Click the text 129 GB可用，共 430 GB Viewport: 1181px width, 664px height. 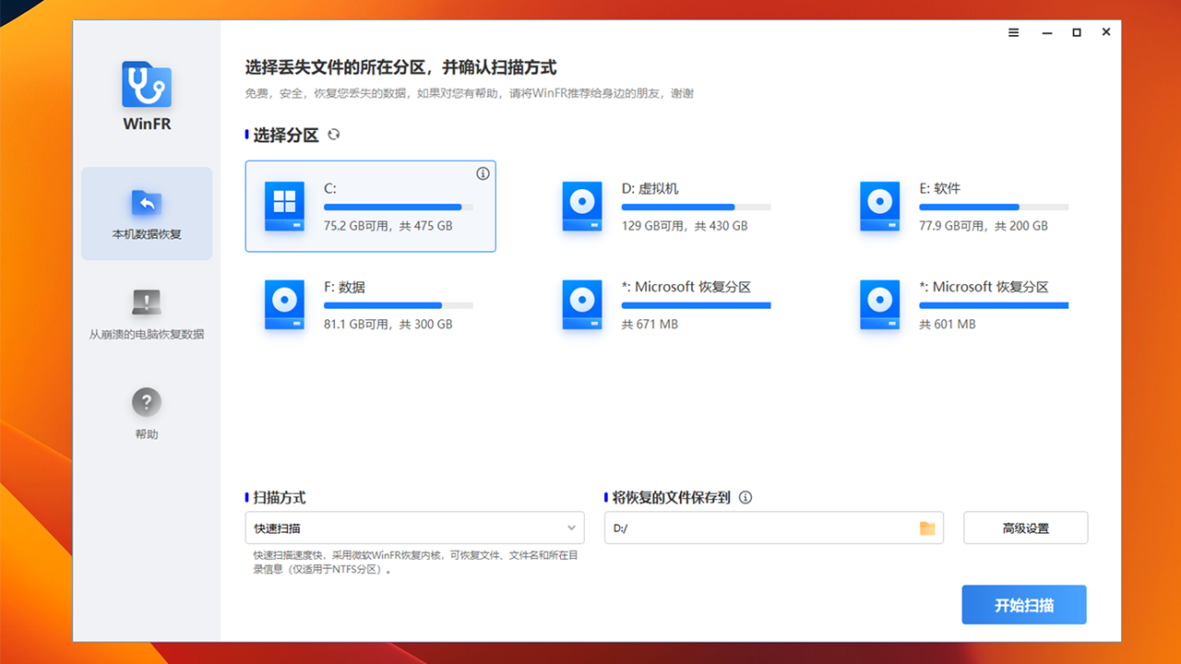pos(685,226)
